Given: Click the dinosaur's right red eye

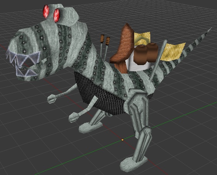Looking at the screenshot, I should pyautogui.click(x=56, y=15).
